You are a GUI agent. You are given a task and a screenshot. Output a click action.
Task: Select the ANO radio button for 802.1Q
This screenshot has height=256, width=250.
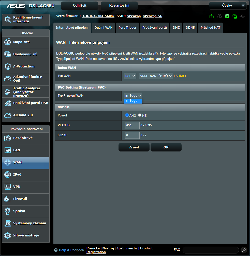click(127, 115)
